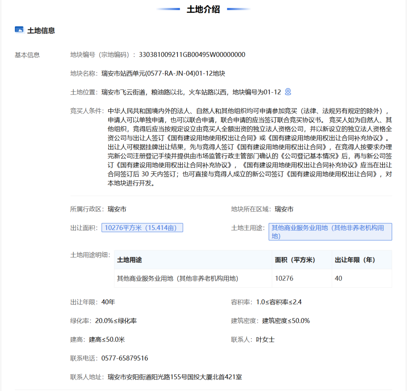
Task: Click the map pin icon beside 土地位置
Action: [x=288, y=92]
